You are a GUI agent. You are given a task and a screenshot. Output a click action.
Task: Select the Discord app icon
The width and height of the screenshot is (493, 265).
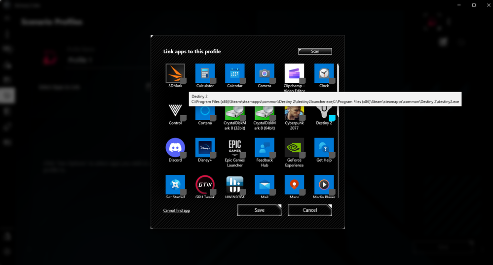coord(175,148)
